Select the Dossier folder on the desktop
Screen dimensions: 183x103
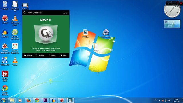point(96,47)
